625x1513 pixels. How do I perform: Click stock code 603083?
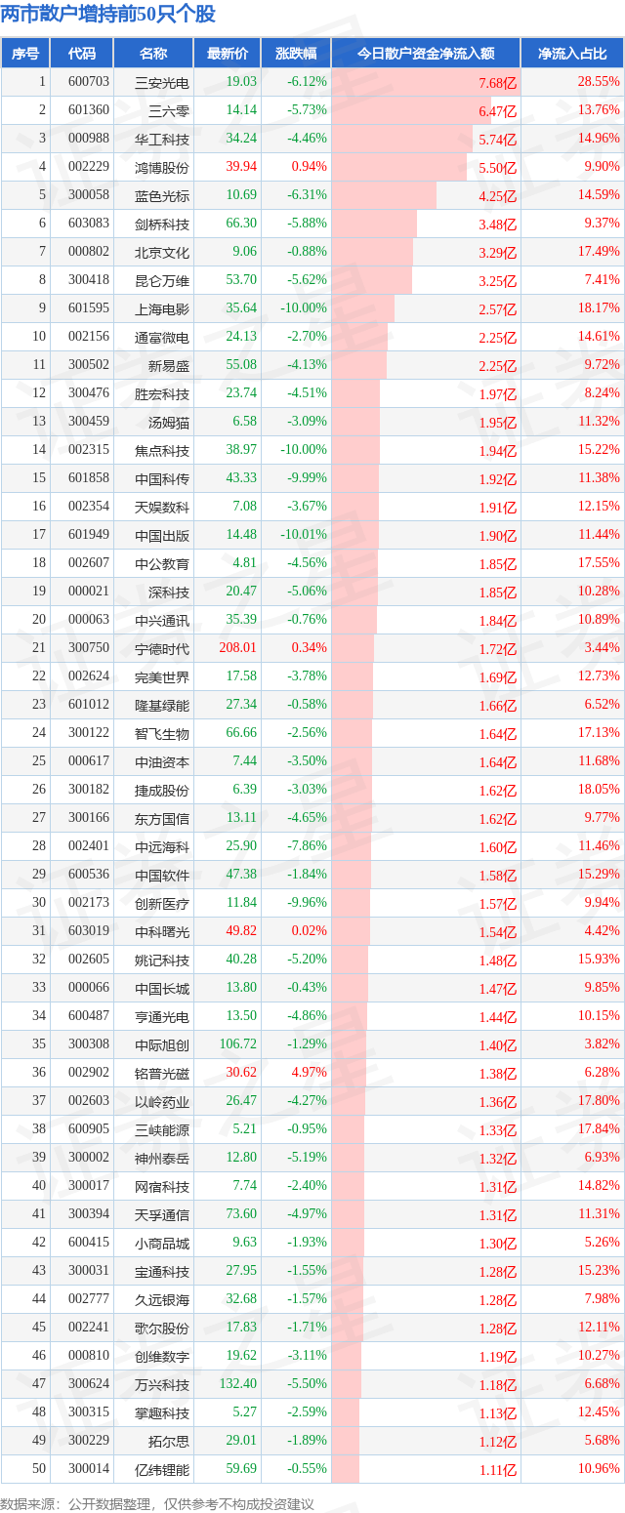click(x=89, y=224)
